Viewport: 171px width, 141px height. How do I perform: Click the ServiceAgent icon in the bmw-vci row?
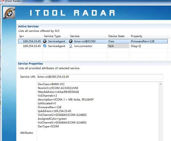pyautogui.click(x=45, y=41)
